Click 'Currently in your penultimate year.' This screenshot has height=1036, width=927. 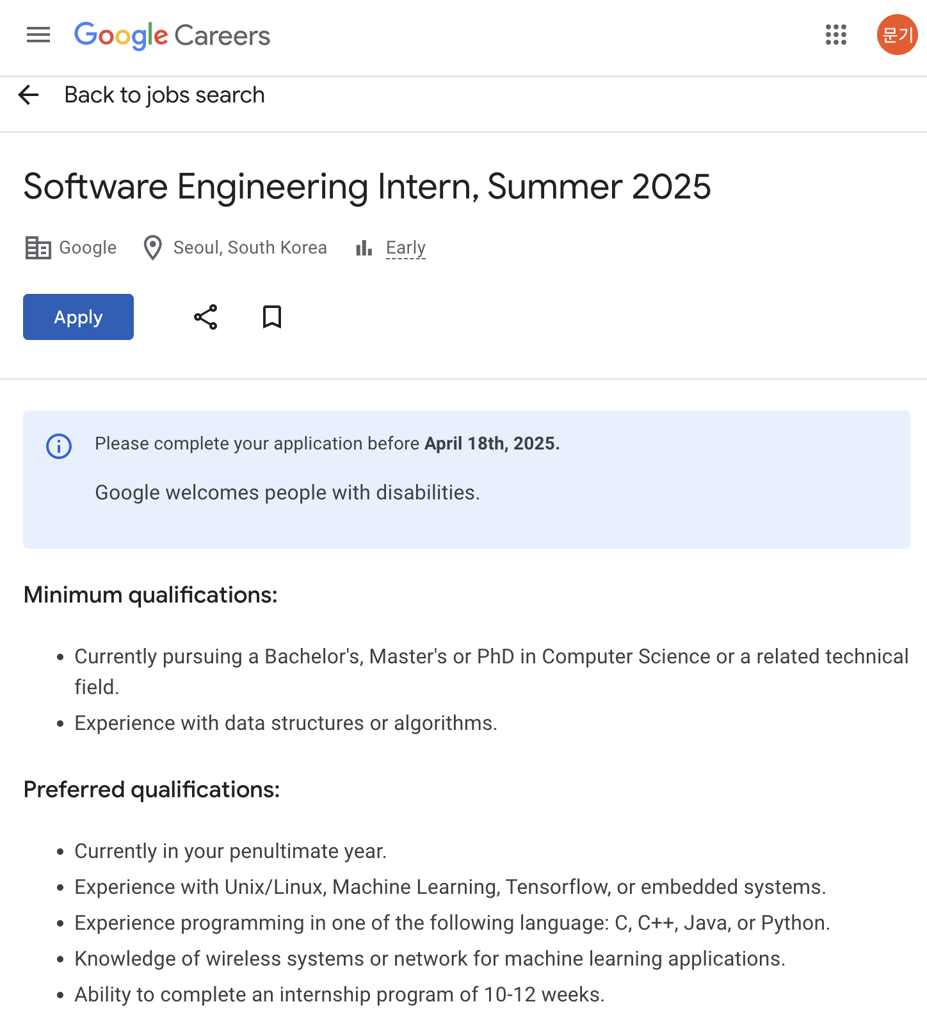click(230, 851)
